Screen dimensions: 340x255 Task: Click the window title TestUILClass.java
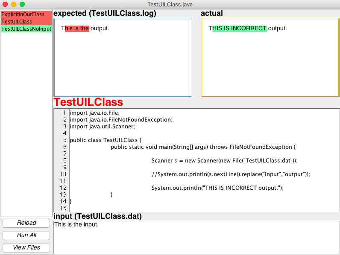170,4
